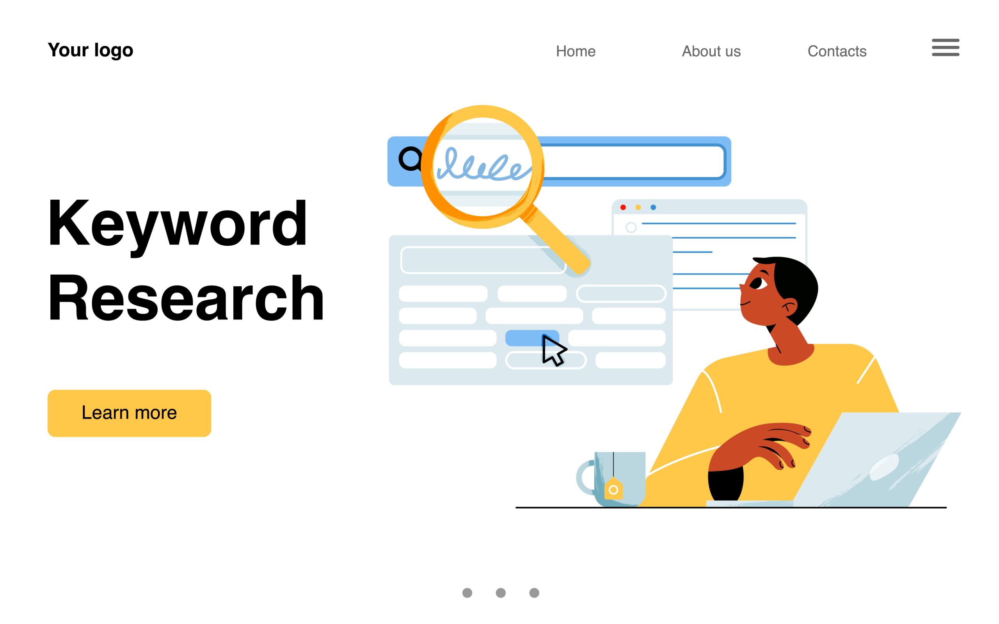Click the Learn more button

pyautogui.click(x=130, y=412)
